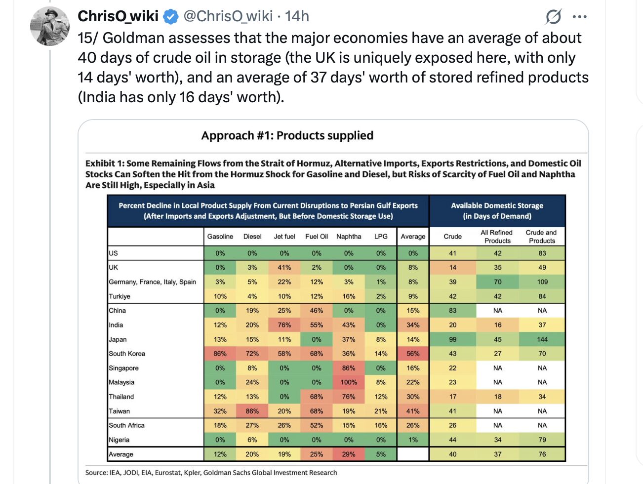Click the green Japan Crude 99 cell
Image resolution: width=643 pixels, height=484 pixels.
452,339
